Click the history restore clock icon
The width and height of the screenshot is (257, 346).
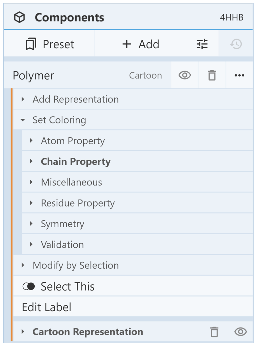(x=236, y=44)
